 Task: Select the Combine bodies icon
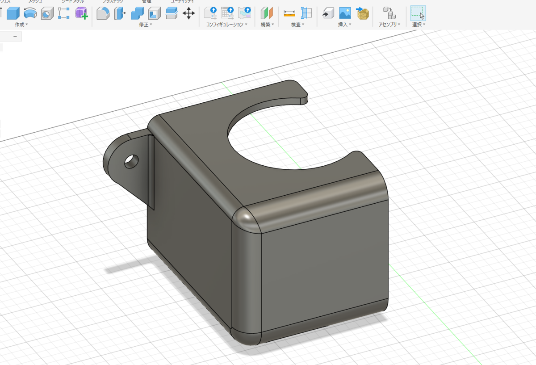tap(137, 13)
